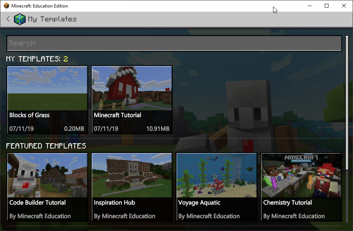Click the 'Voyage Aquatic' label
The image size is (353, 231).
pyautogui.click(x=199, y=203)
